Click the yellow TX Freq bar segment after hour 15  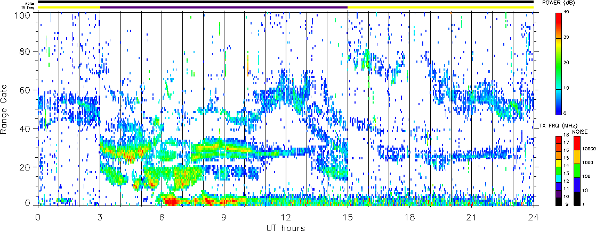[441, 7]
